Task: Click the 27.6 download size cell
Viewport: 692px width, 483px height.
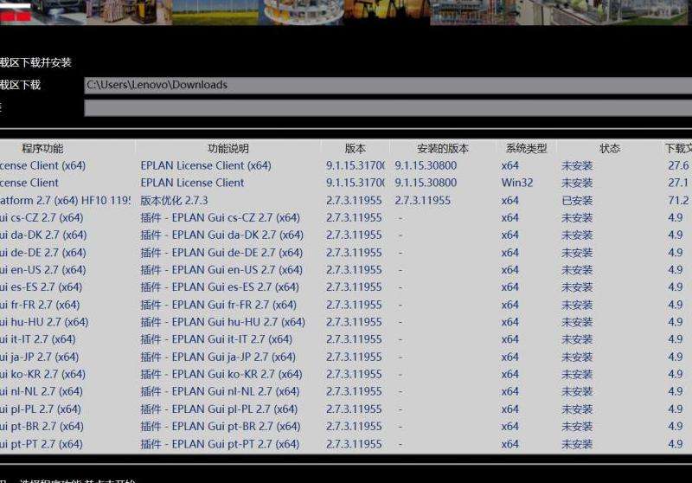Action: tap(678, 165)
